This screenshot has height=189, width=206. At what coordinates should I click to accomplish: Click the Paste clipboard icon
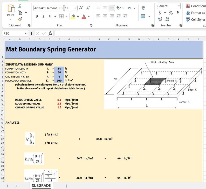(11, 8)
